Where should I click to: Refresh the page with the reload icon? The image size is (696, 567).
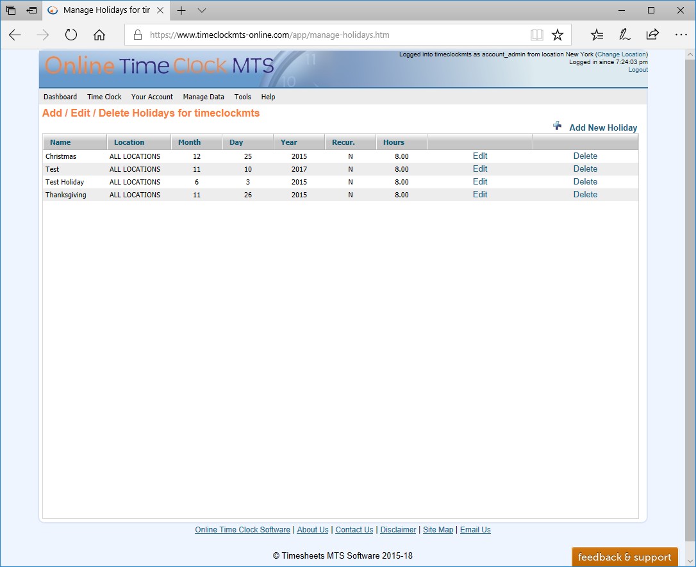71,35
